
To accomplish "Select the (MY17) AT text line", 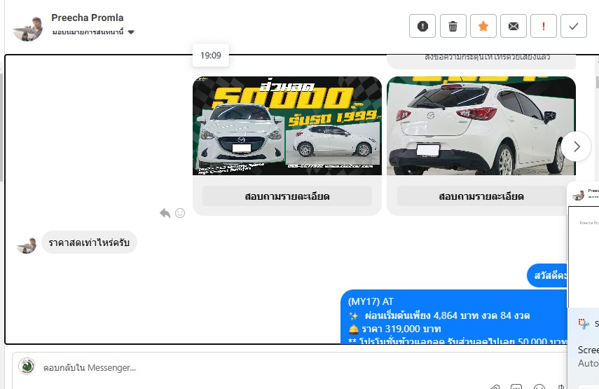I will (x=371, y=301).
